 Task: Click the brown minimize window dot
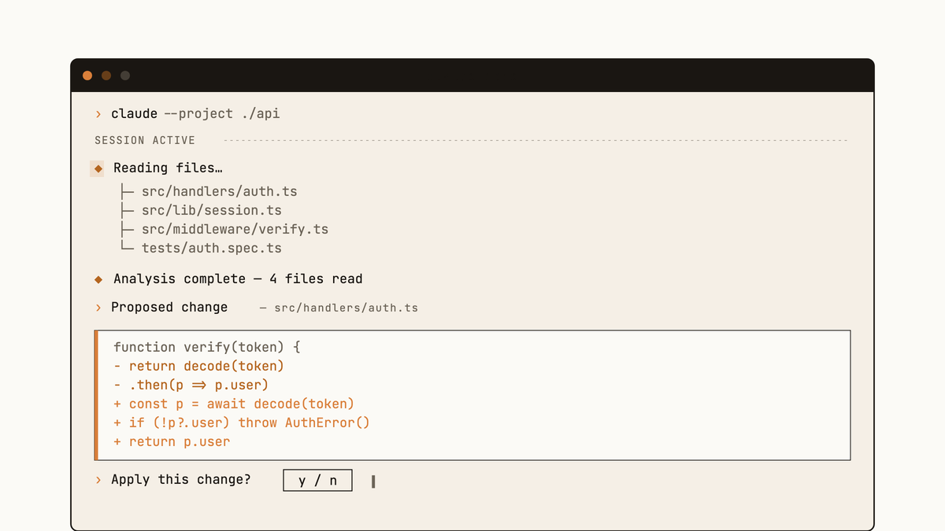click(106, 76)
